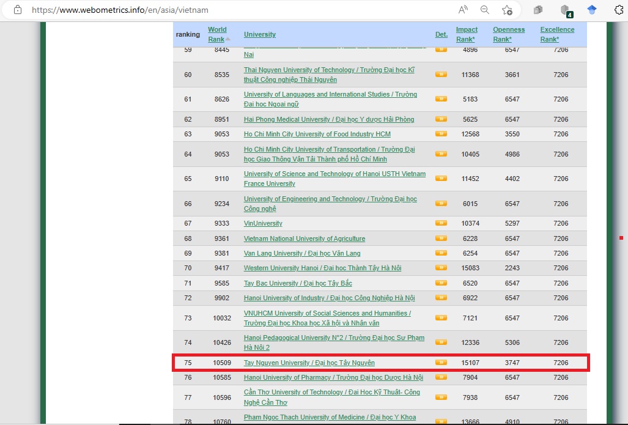Click details icon for University of Languages and International Studies

(441, 99)
